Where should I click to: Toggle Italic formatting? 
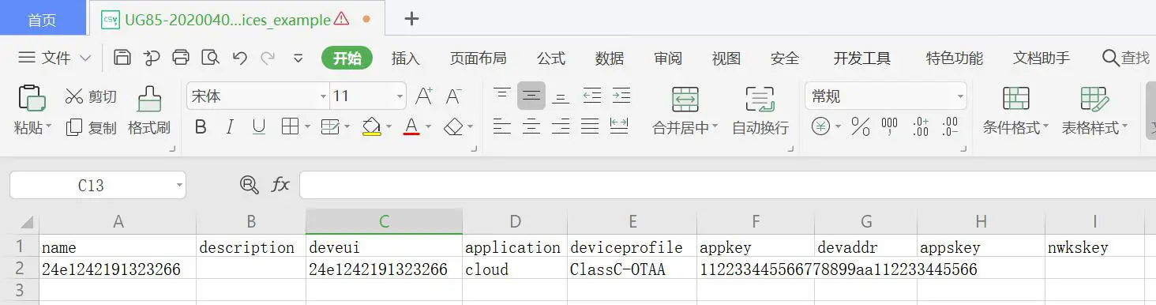(230, 126)
